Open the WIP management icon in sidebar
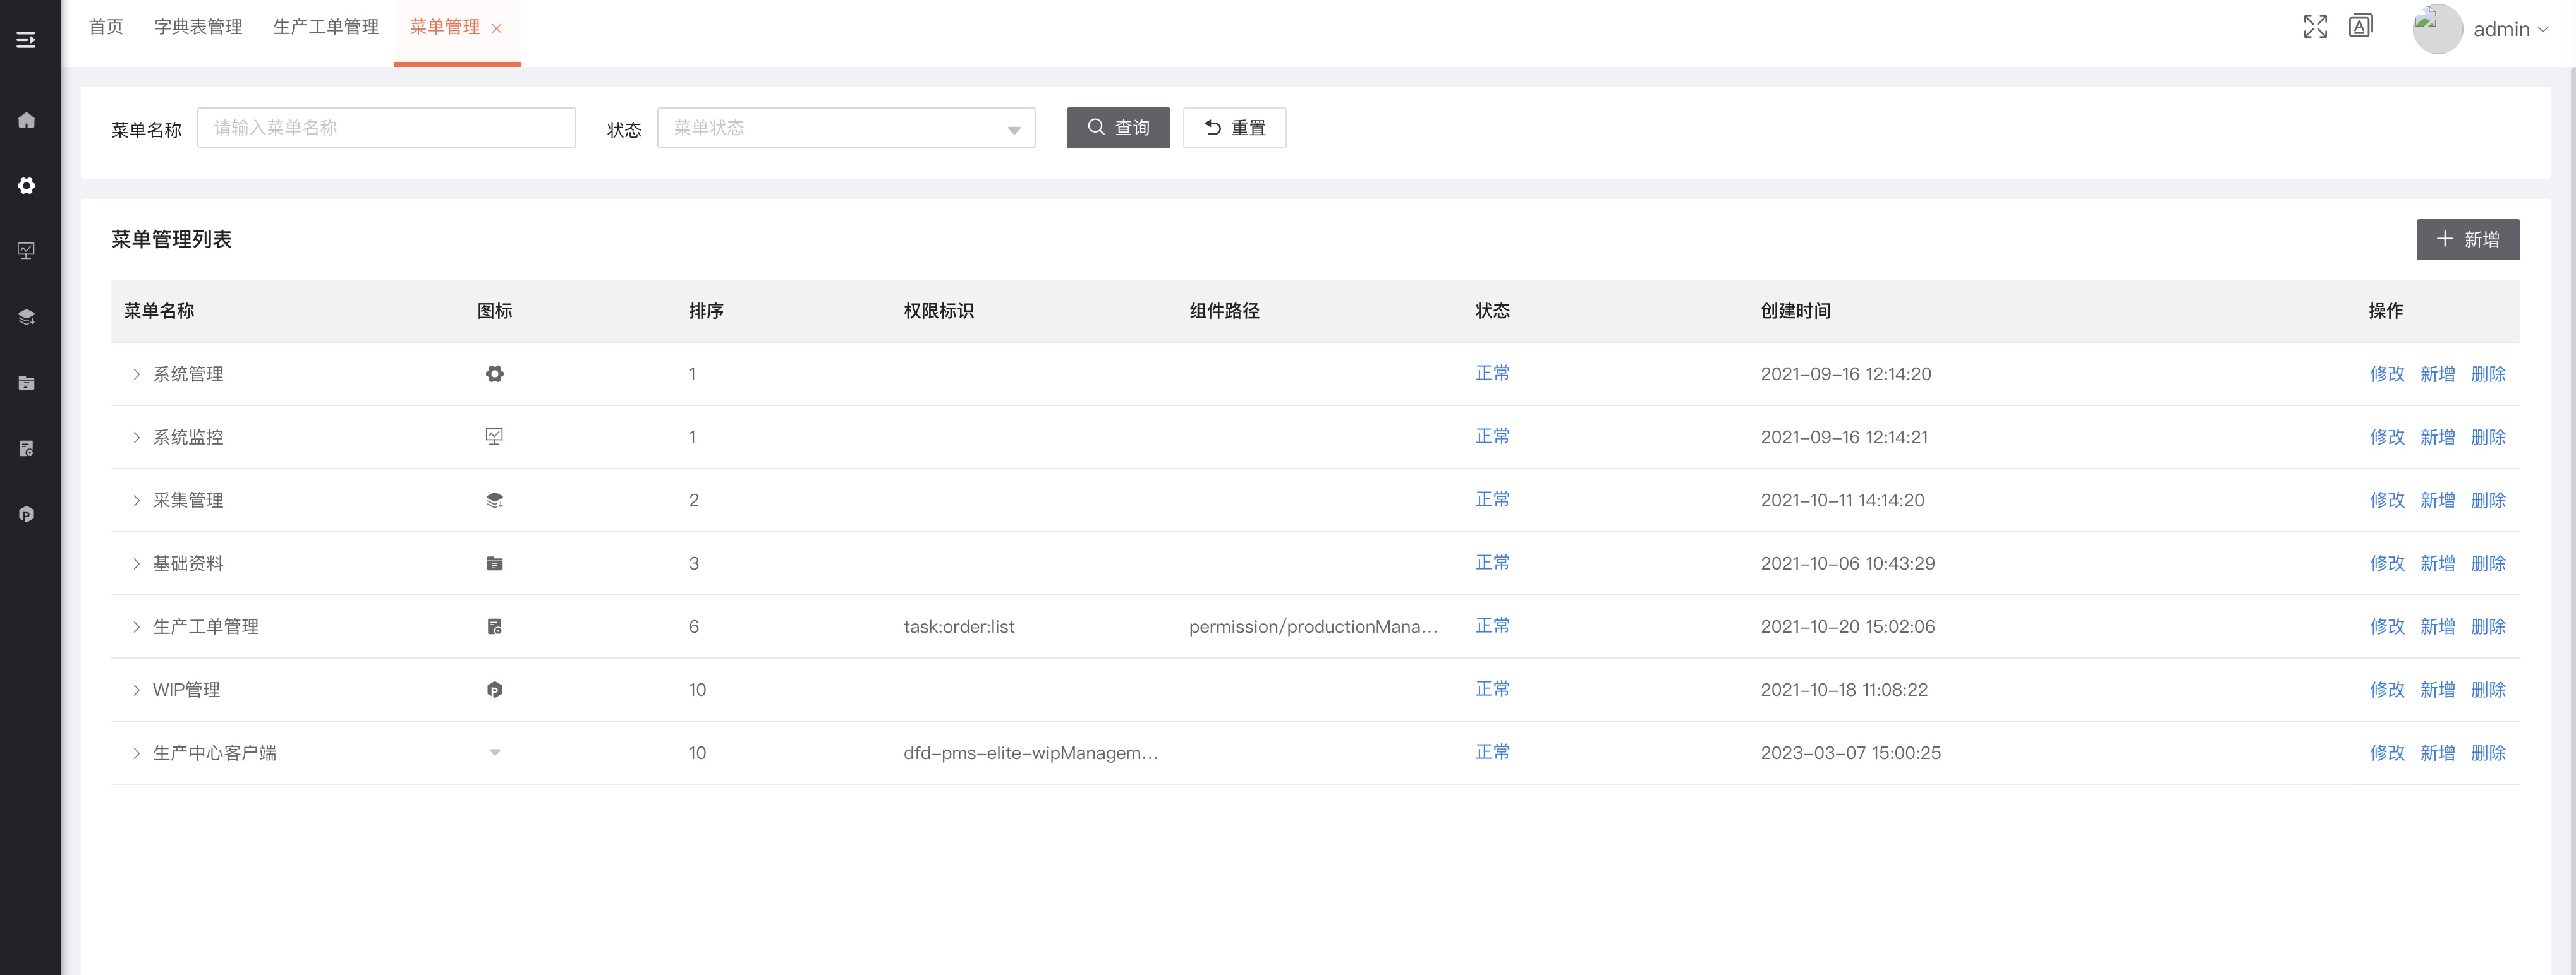Image resolution: width=2576 pixels, height=975 pixels. (x=27, y=515)
